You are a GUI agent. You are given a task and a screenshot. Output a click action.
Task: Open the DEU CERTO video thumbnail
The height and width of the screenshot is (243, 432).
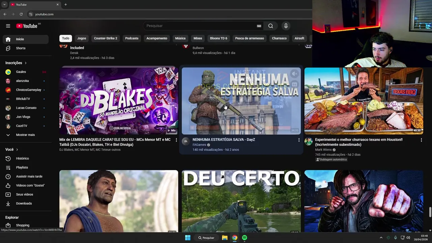point(241,201)
